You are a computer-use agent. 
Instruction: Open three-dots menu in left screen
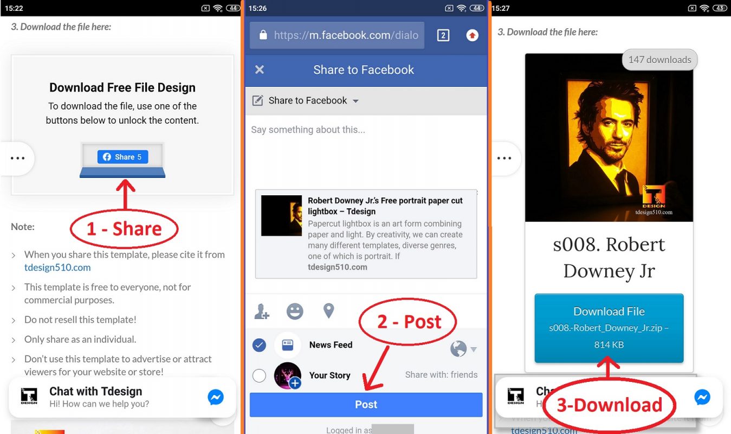tap(17, 158)
